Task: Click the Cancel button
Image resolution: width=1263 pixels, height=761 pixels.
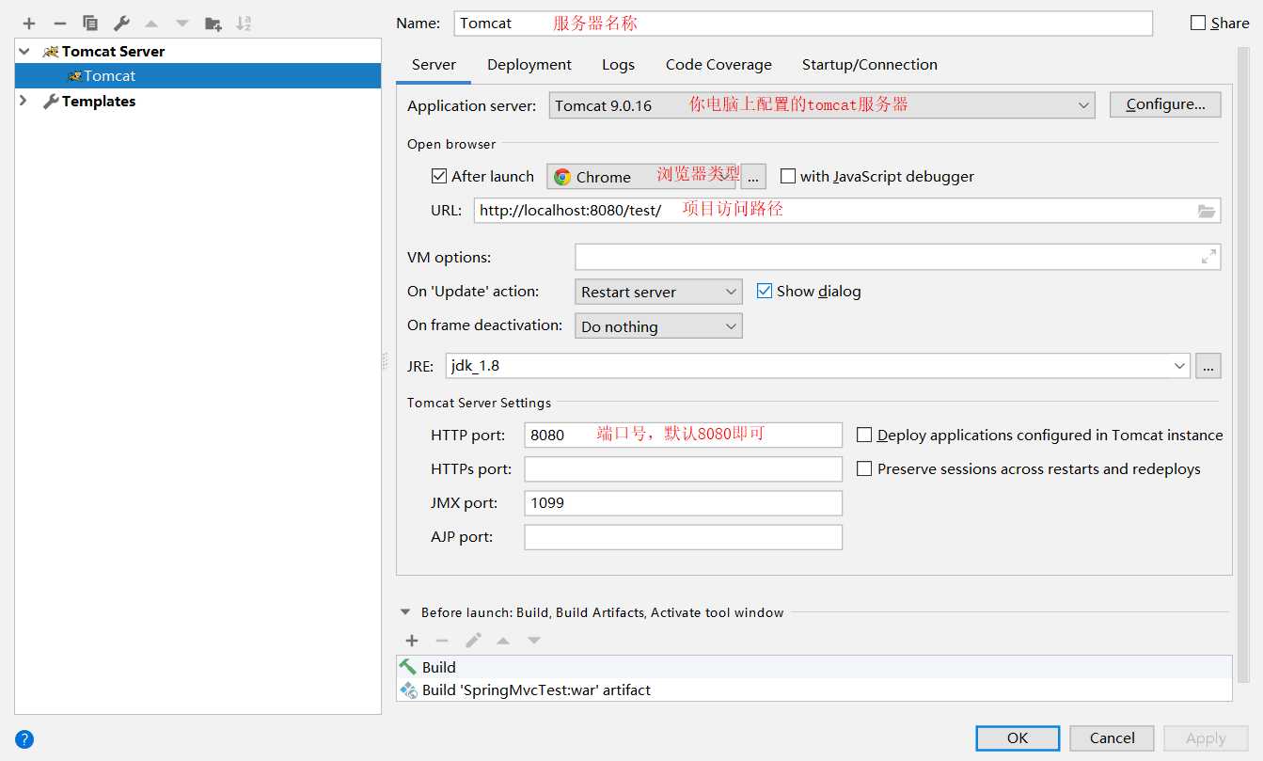Action: 1113,738
